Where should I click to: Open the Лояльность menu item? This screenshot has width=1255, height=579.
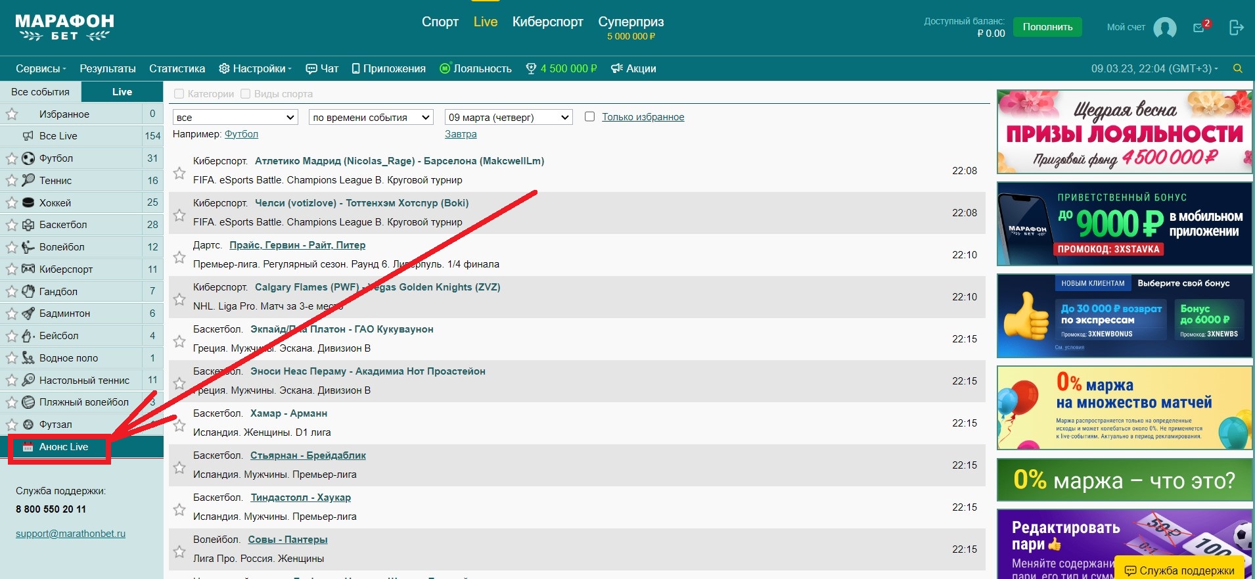point(475,68)
